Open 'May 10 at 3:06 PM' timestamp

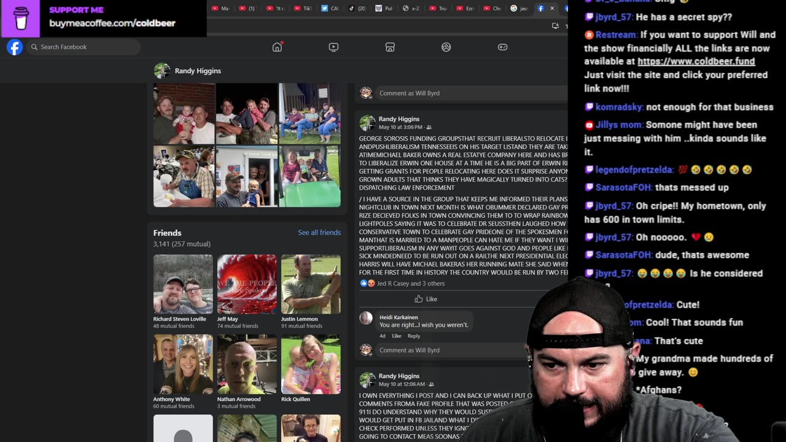point(400,127)
